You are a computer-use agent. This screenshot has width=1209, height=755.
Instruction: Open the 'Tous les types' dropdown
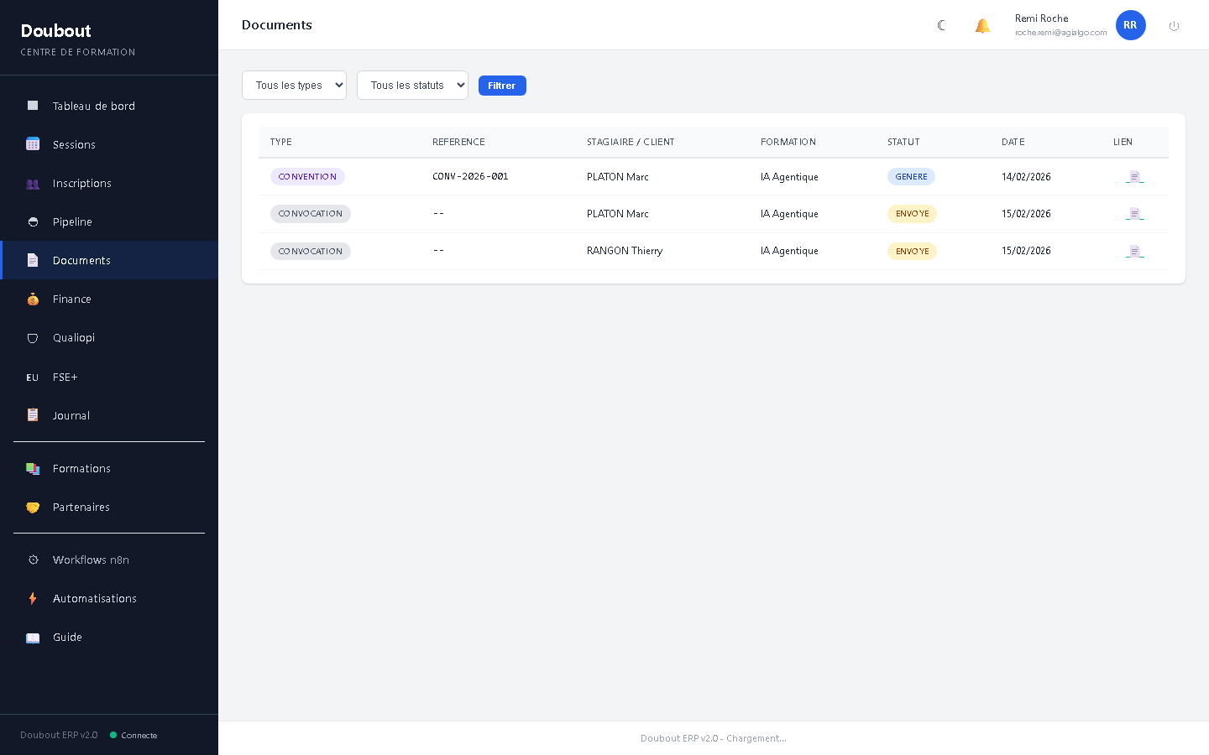[x=294, y=85]
